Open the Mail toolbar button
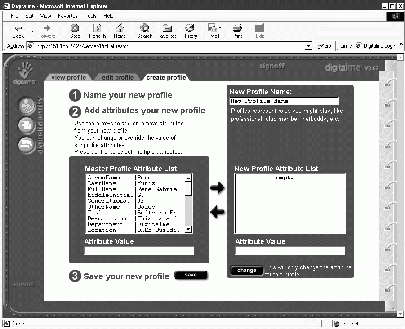The width and height of the screenshot is (405, 329). pyautogui.click(x=214, y=31)
